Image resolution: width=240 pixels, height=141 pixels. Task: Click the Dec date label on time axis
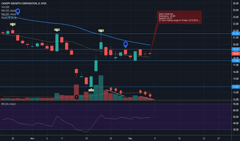(x=130, y=138)
